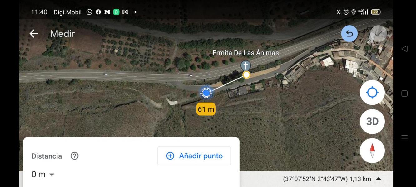
Task: Tap the Ermita De Las Ánimas label
Action: [x=245, y=53]
